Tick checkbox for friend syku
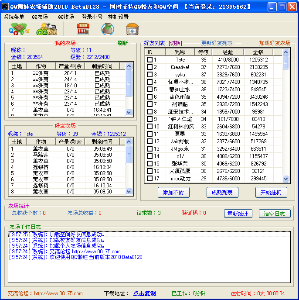The image size is (299, 300). [149, 75]
